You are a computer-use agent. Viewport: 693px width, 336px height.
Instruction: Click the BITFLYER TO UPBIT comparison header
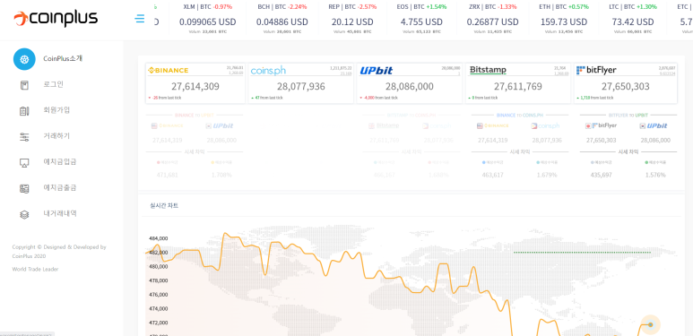[x=628, y=116]
